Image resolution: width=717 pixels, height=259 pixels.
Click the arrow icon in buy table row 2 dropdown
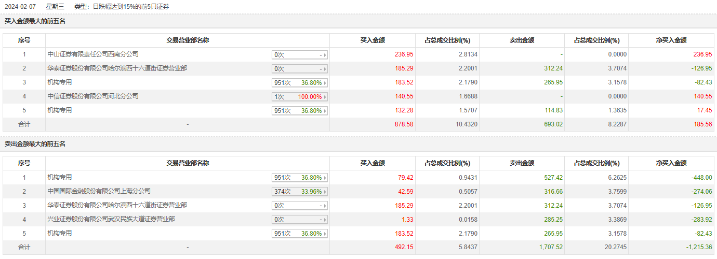(x=326, y=69)
